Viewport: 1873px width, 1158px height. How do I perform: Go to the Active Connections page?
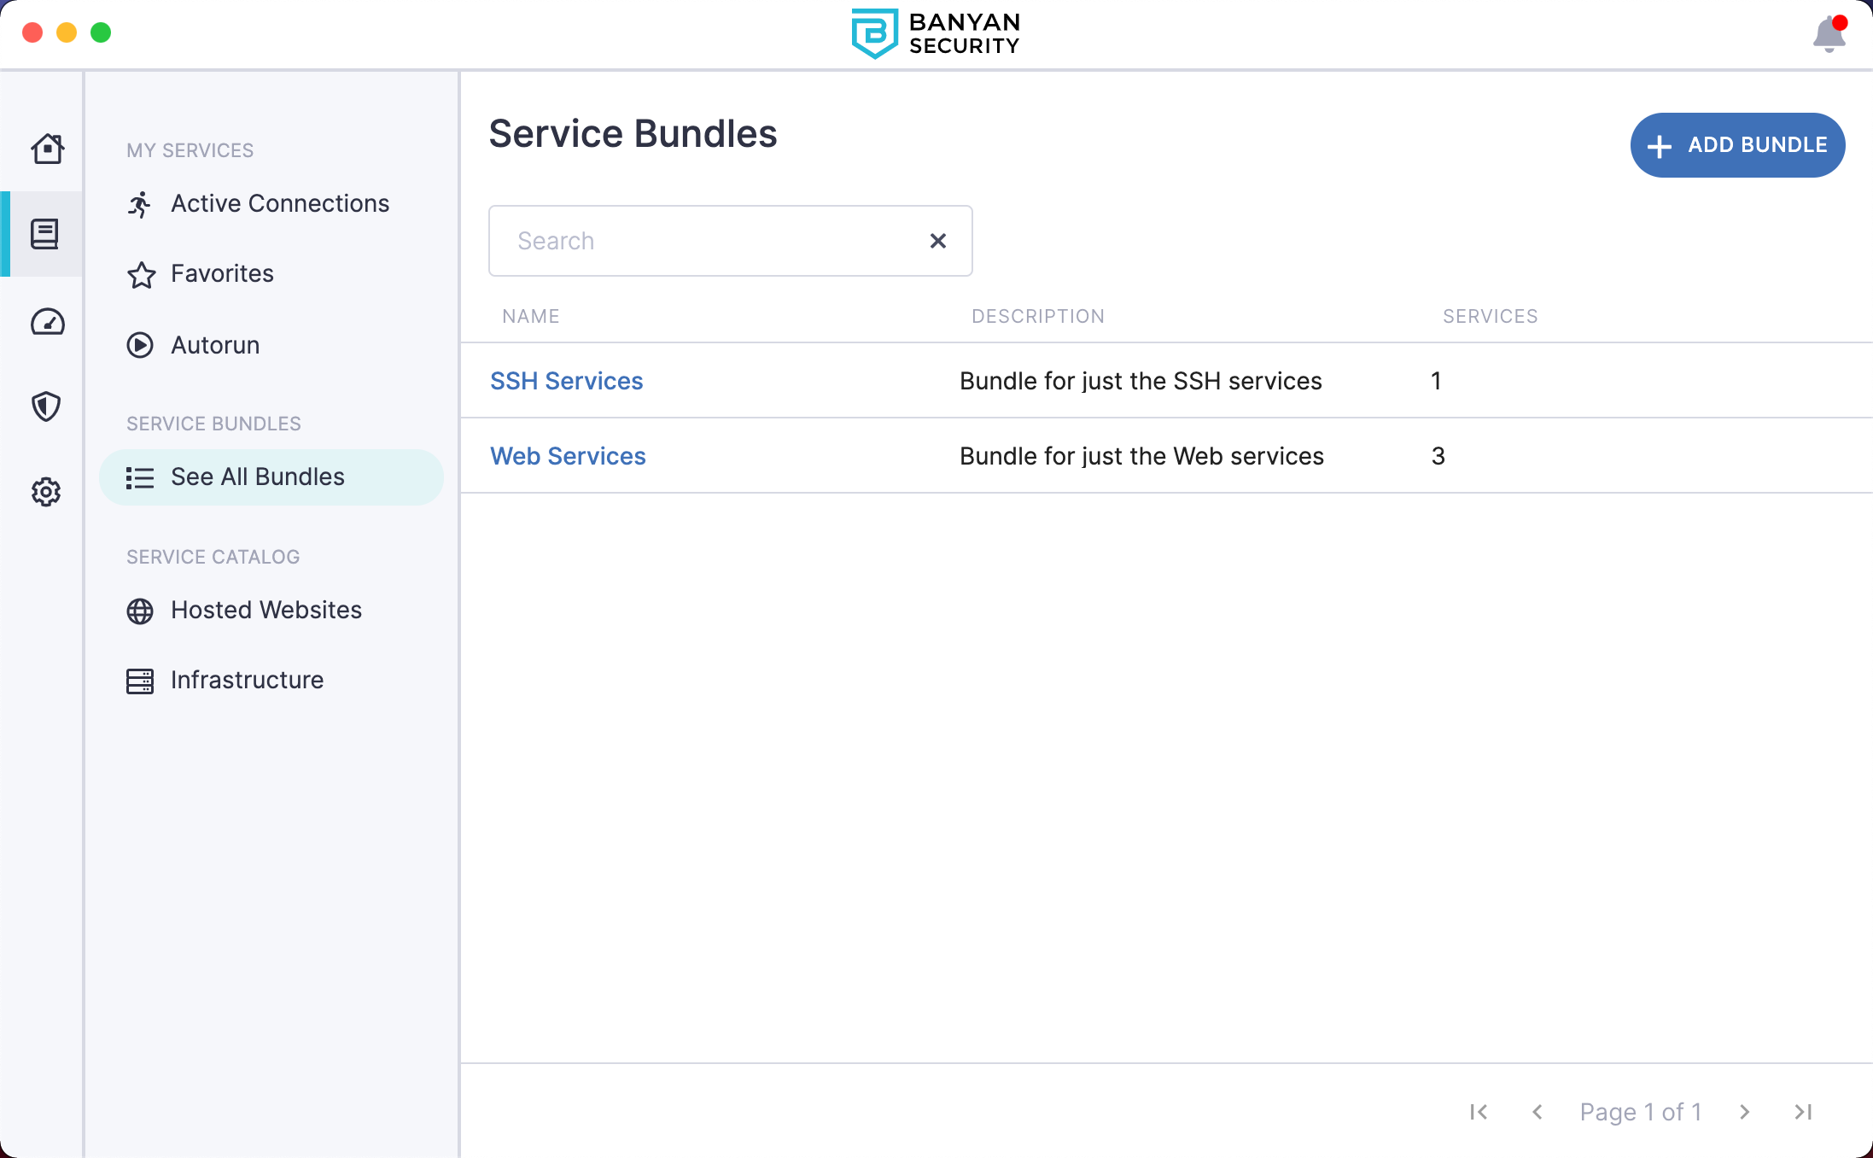(279, 203)
